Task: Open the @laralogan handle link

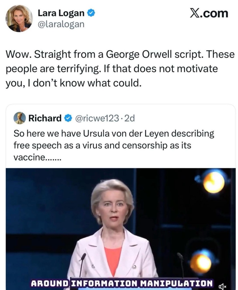Action: (x=61, y=24)
